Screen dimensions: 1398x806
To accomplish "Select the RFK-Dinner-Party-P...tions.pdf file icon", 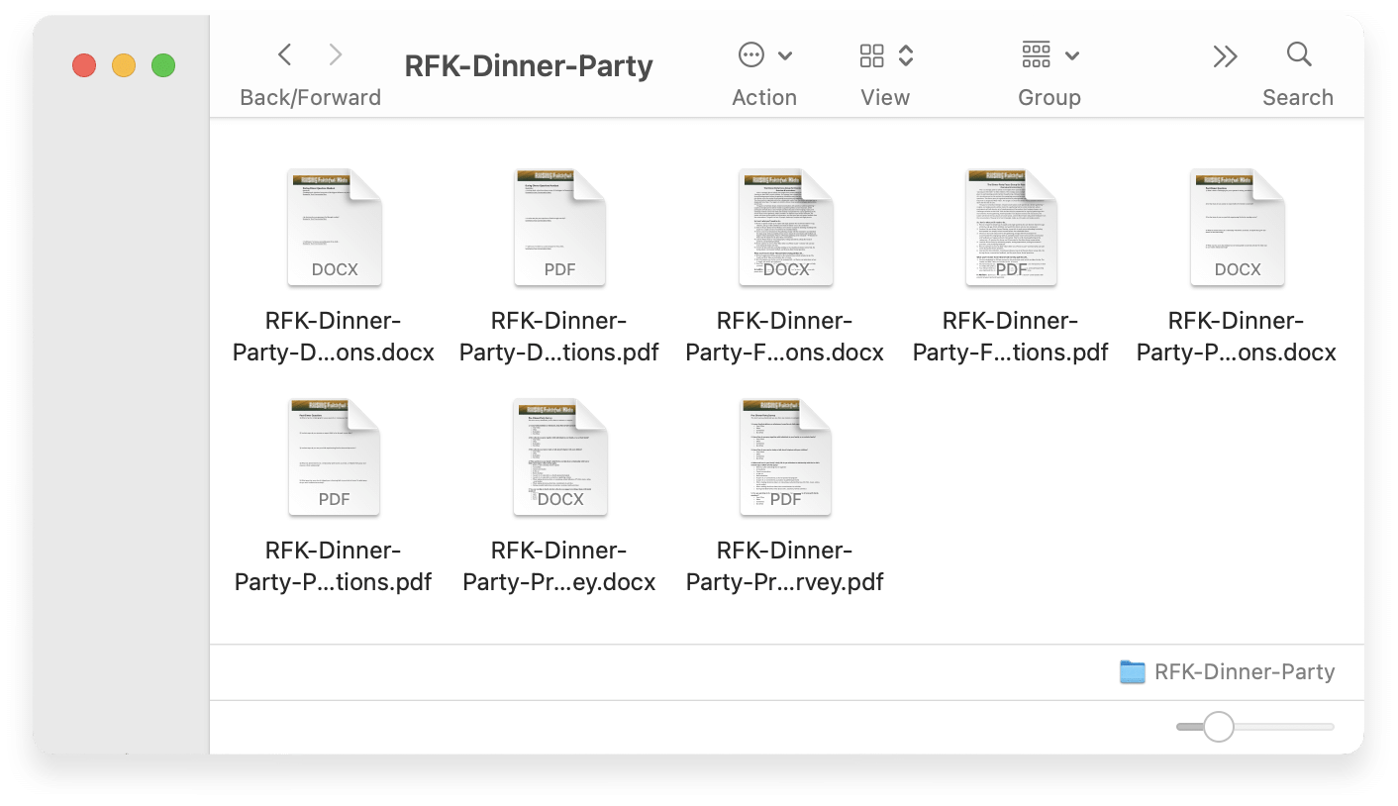I will point(335,457).
